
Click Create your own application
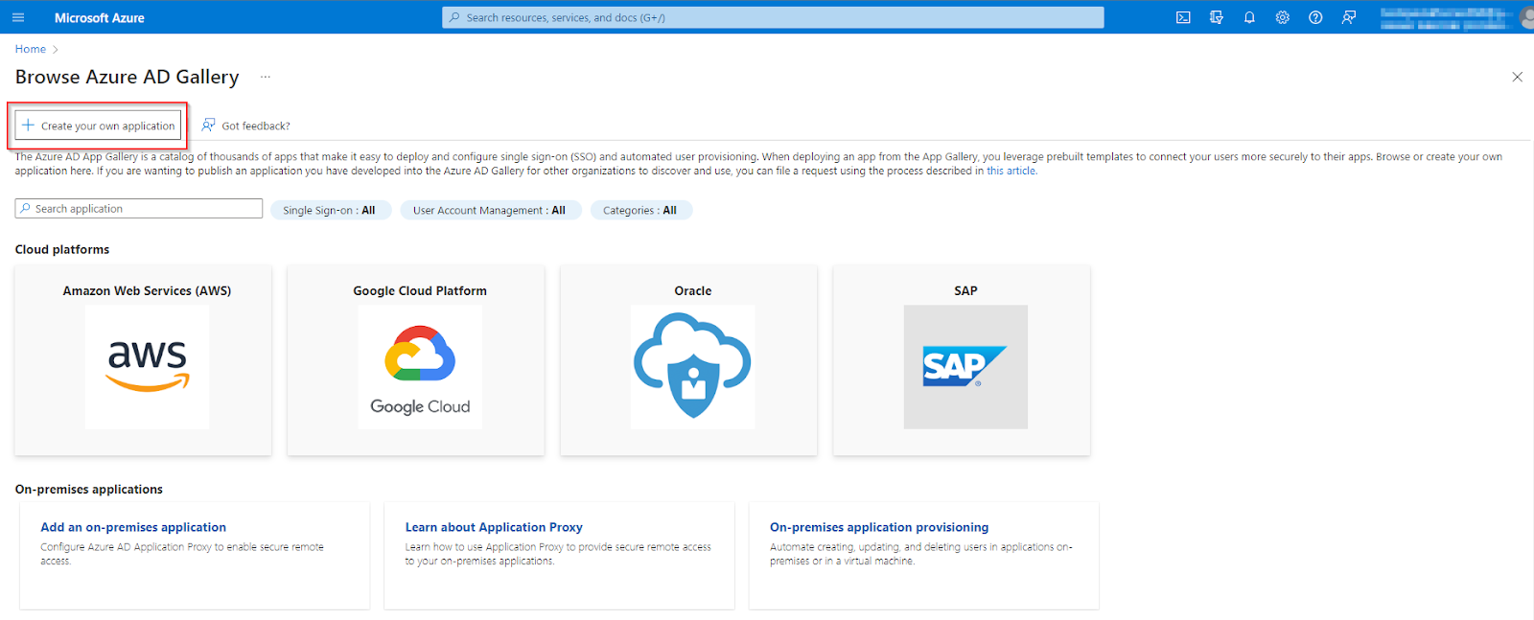pos(99,126)
